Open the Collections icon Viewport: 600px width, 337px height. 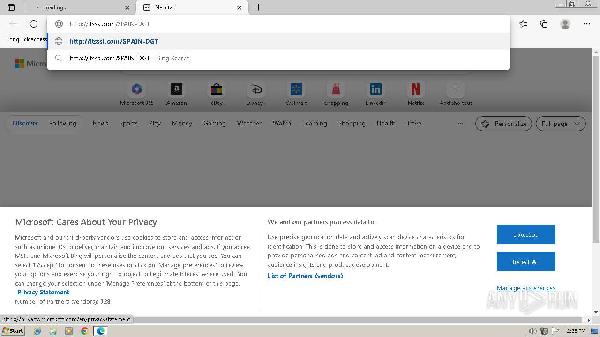pos(544,24)
